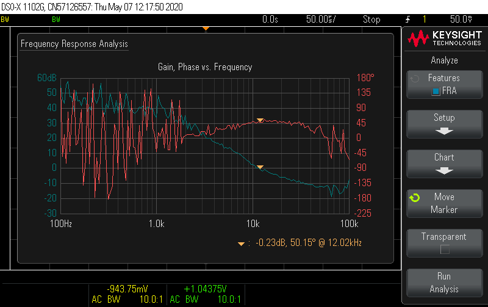Image resolution: width=488 pixels, height=307 pixels.
Task: Click the gain marker near 0 dB
Action: [x=260, y=167]
